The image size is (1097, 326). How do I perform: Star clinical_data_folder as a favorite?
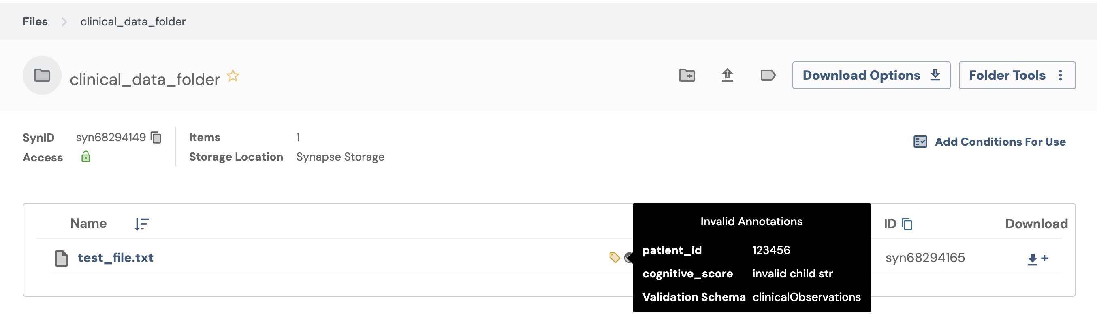click(x=233, y=75)
